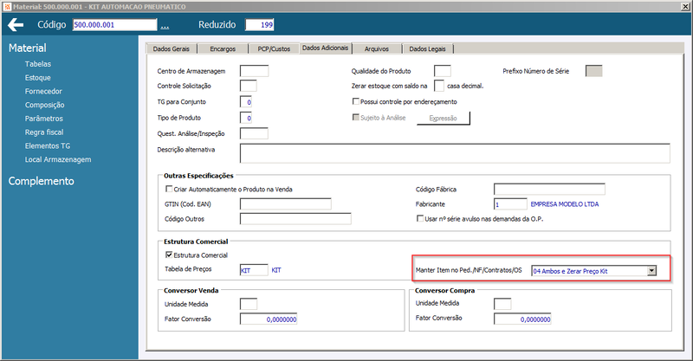Viewport: 693px width, 361px height.
Task: Click the Código Outros field
Action: 295,219
